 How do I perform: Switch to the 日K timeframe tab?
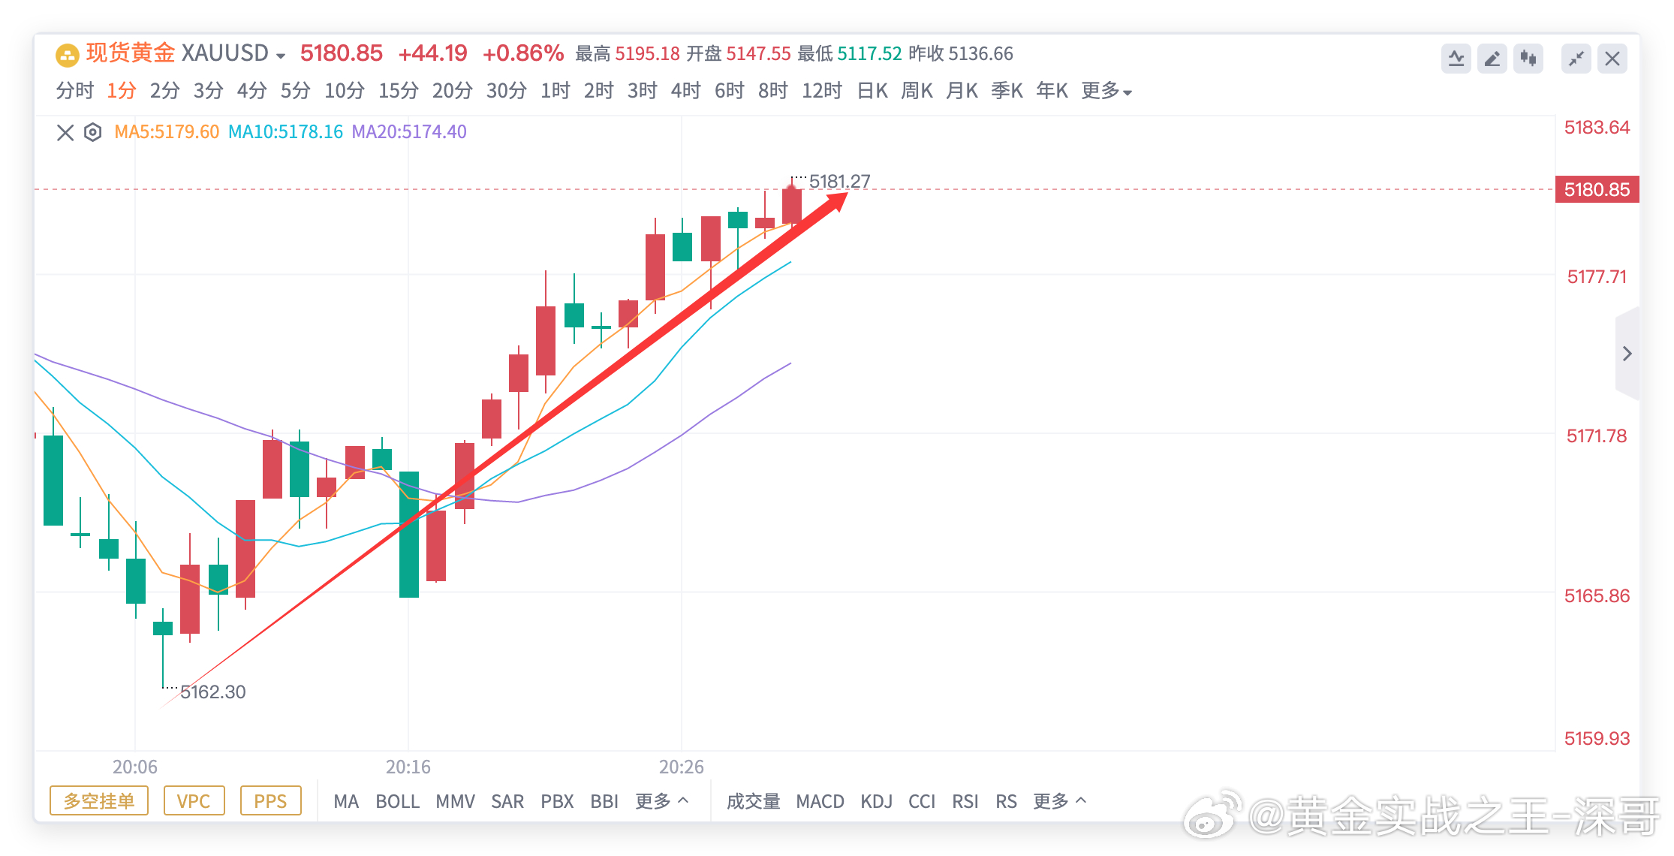tap(872, 90)
